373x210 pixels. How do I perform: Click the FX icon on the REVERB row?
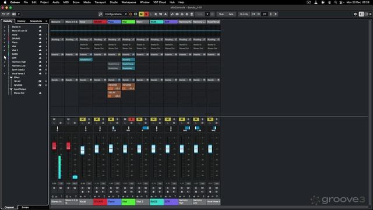[x=40, y=85]
